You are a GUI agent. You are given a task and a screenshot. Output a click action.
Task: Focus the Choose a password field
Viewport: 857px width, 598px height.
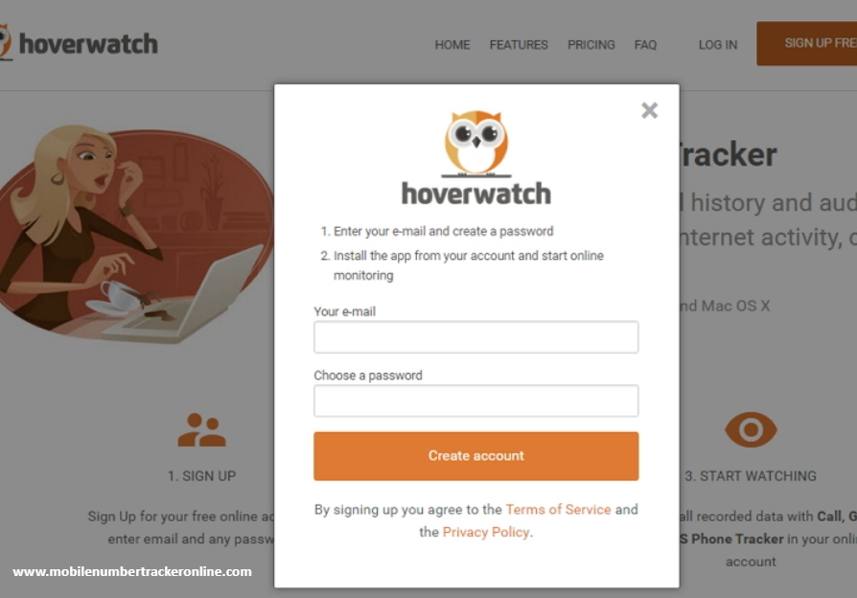click(x=476, y=401)
